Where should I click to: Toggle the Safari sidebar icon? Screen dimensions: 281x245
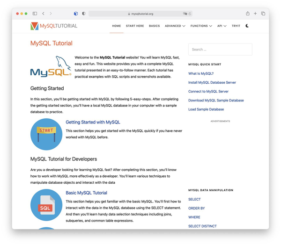pyautogui.click(x=35, y=14)
